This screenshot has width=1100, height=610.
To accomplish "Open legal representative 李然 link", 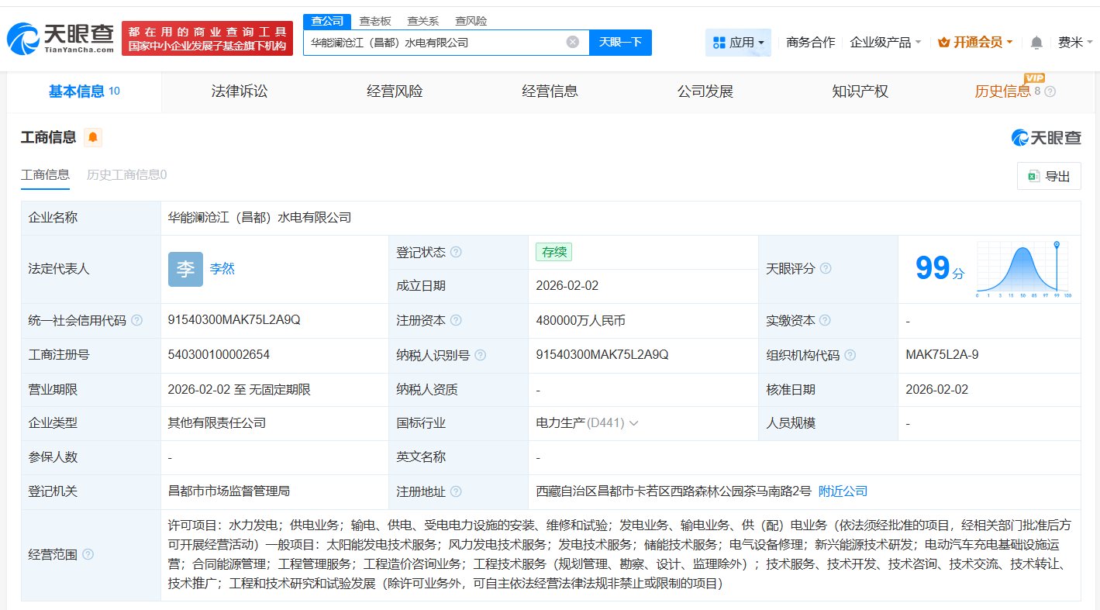I will pos(222,269).
